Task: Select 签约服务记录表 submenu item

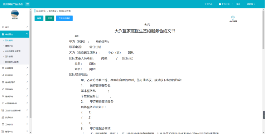Action: click(x=12, y=62)
